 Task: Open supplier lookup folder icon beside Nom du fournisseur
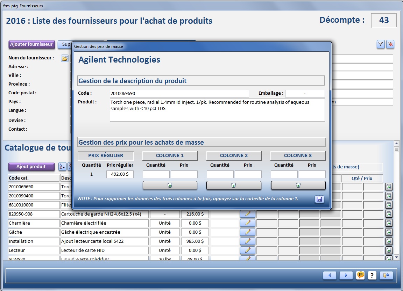pos(65,58)
